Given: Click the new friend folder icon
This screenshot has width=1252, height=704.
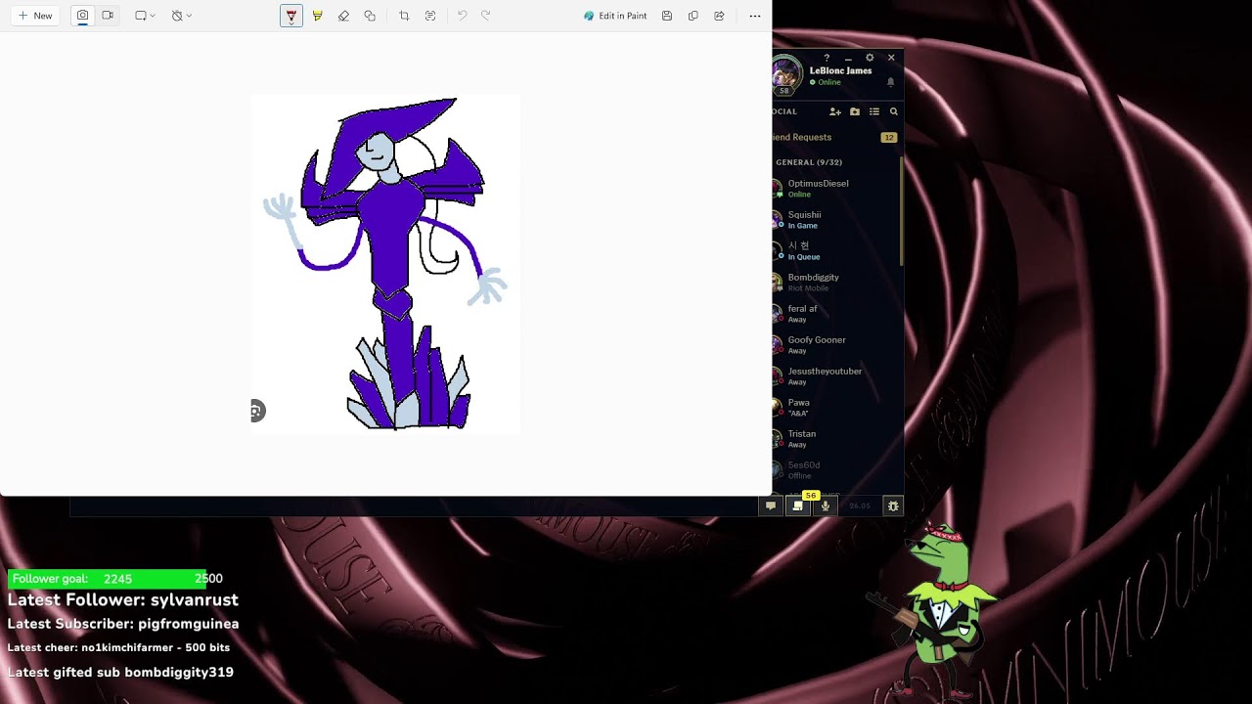Looking at the screenshot, I should pyautogui.click(x=855, y=111).
